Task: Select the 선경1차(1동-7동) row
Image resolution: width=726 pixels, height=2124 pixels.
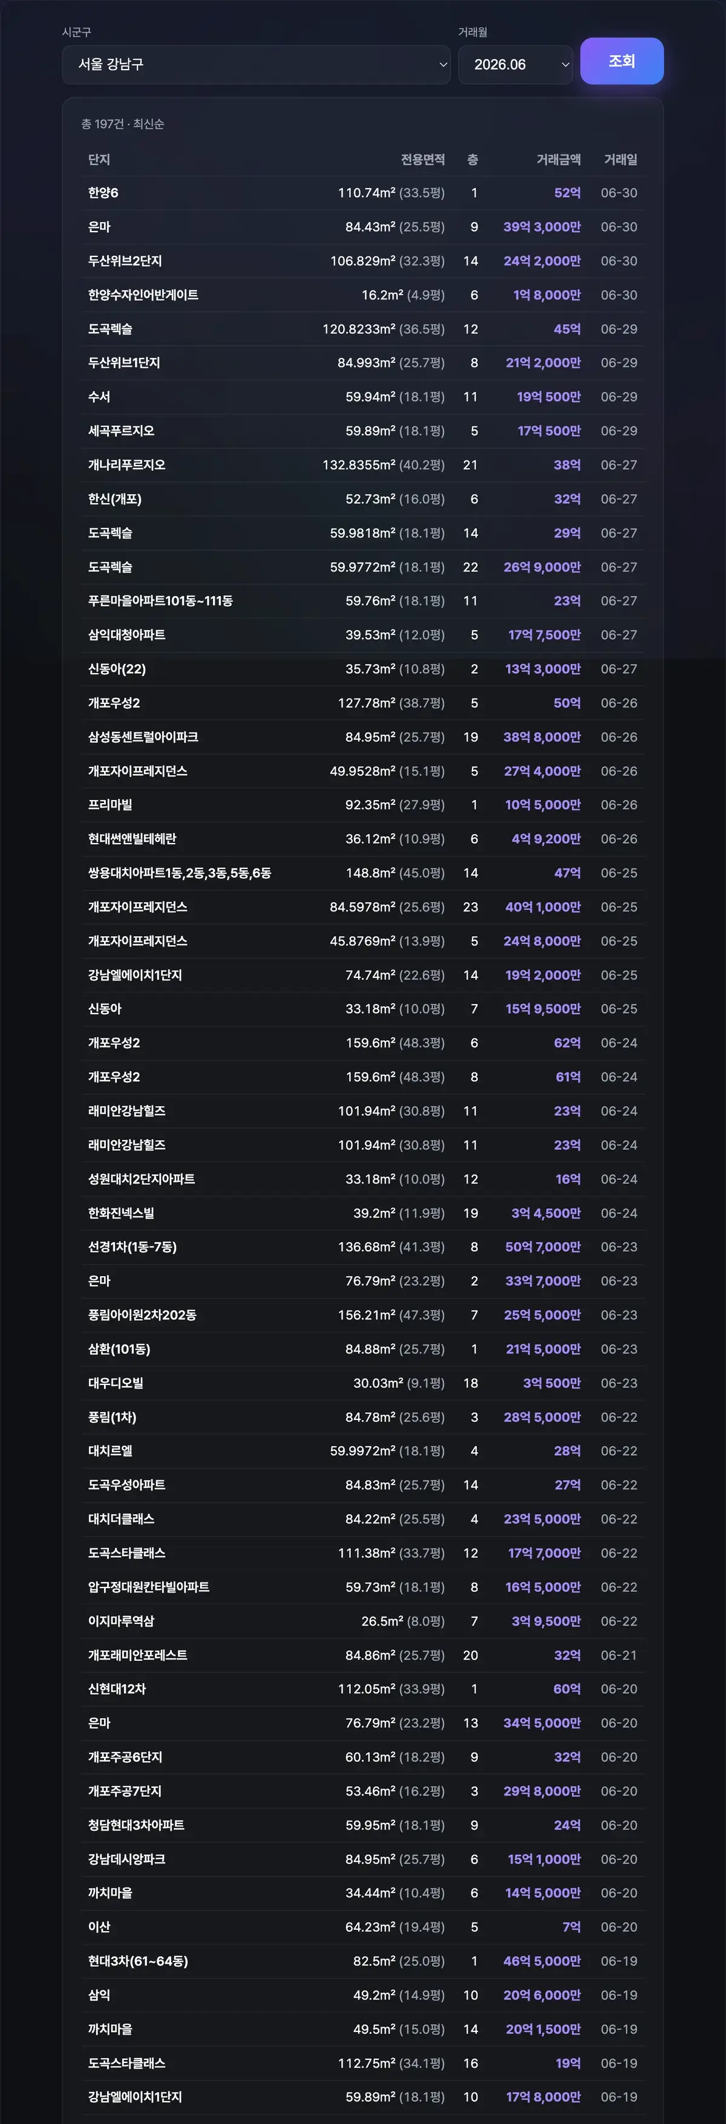Action: (363, 1246)
